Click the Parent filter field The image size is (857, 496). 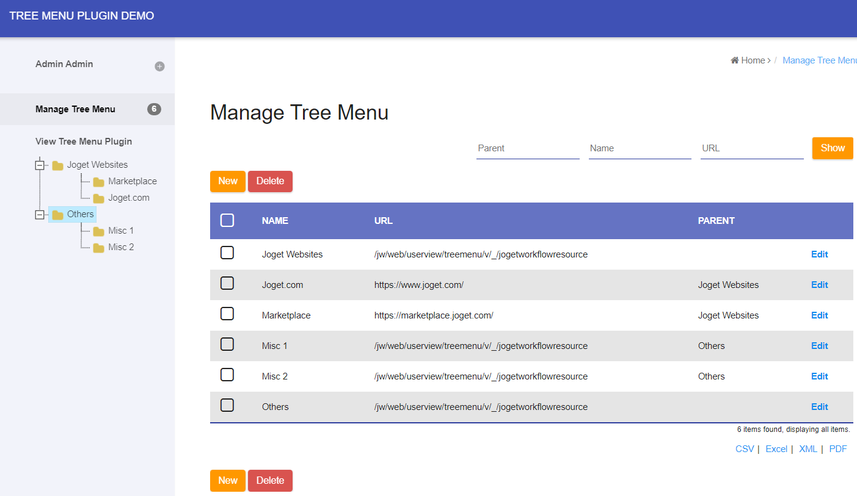(528, 148)
